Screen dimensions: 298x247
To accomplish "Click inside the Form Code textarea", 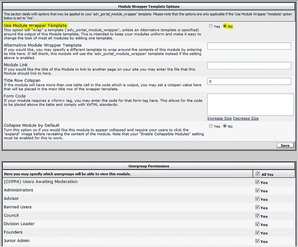I will 250,105.
